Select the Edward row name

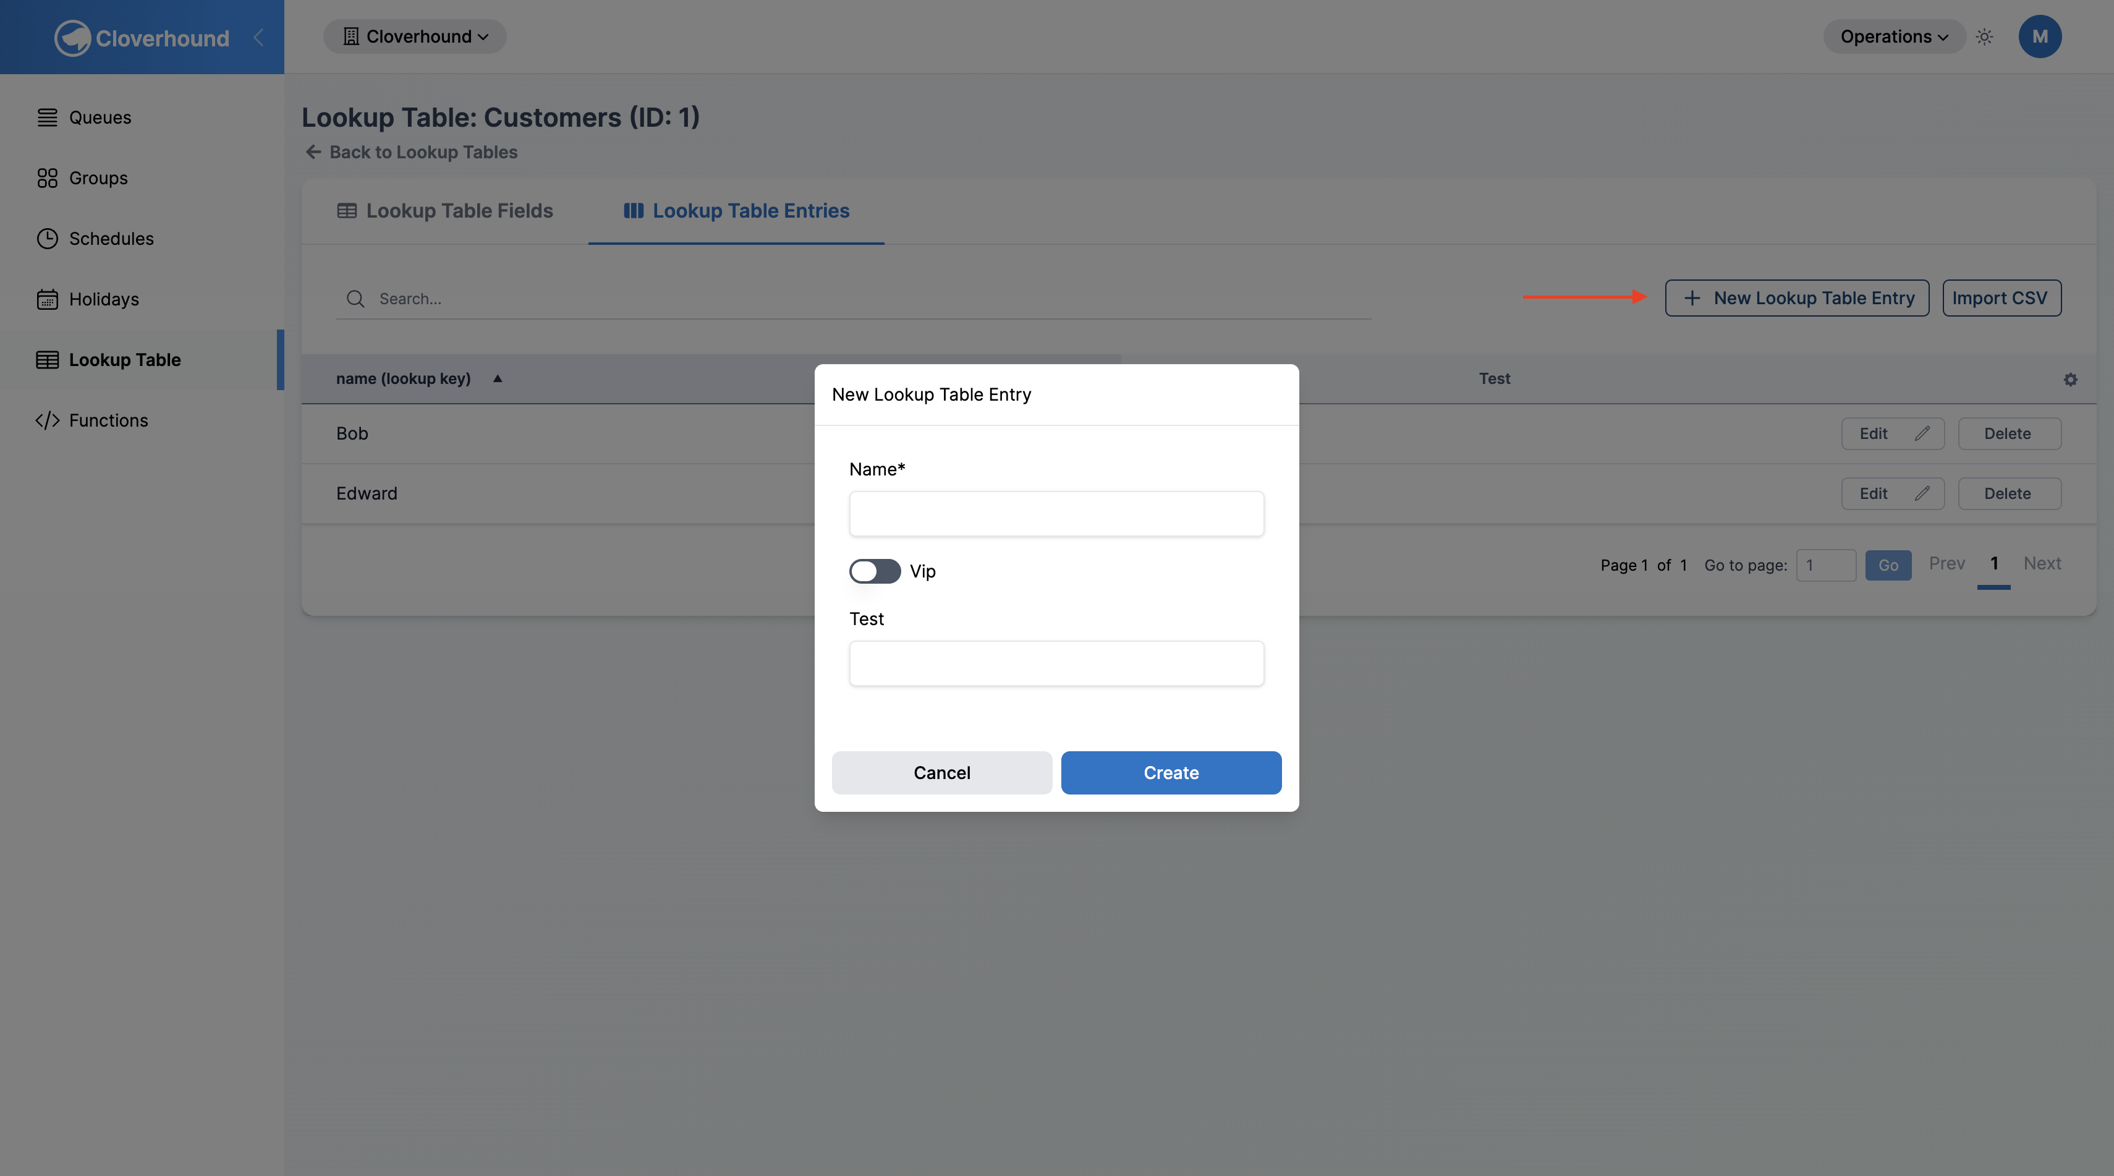[367, 493]
